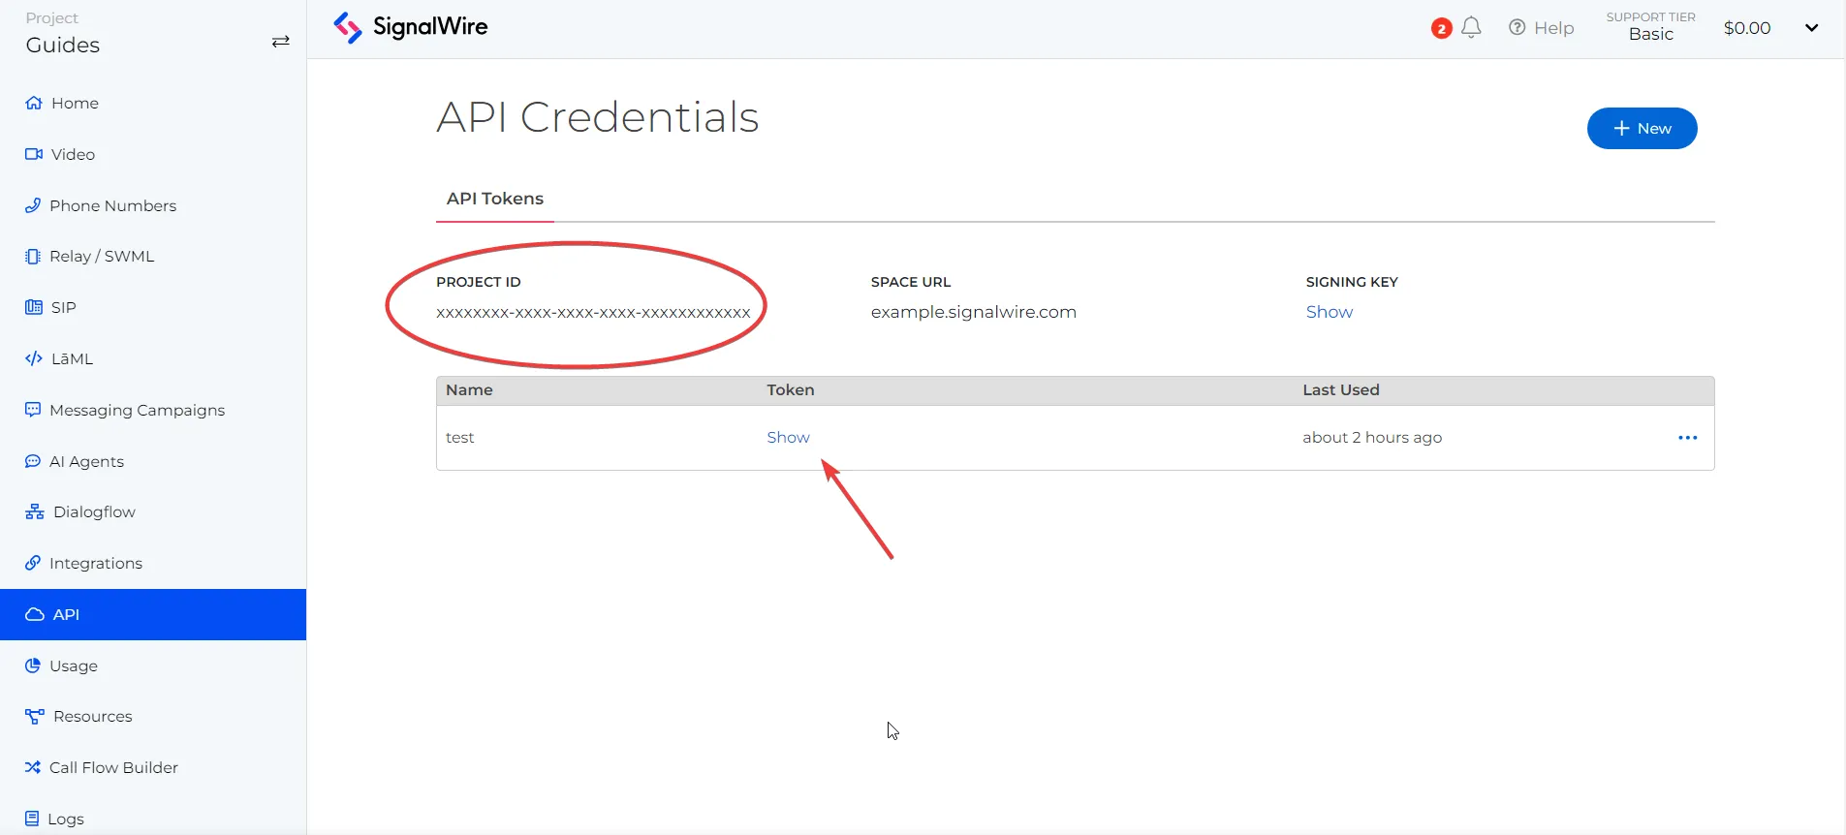Viewport: 1846px width, 835px height.
Task: Click the Home sidebar icon
Action: coord(34,103)
